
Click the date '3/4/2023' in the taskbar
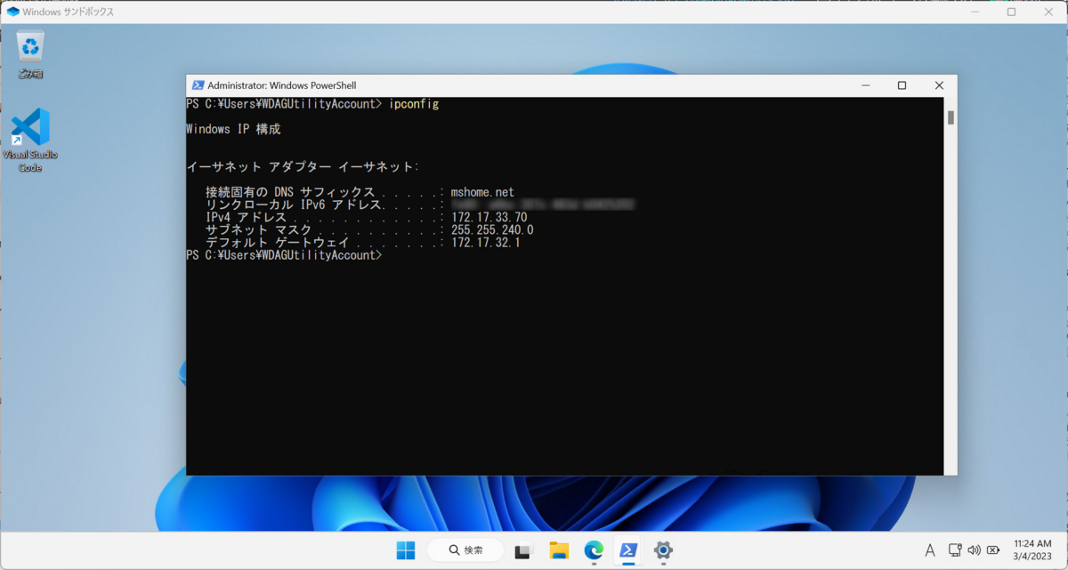(1032, 557)
